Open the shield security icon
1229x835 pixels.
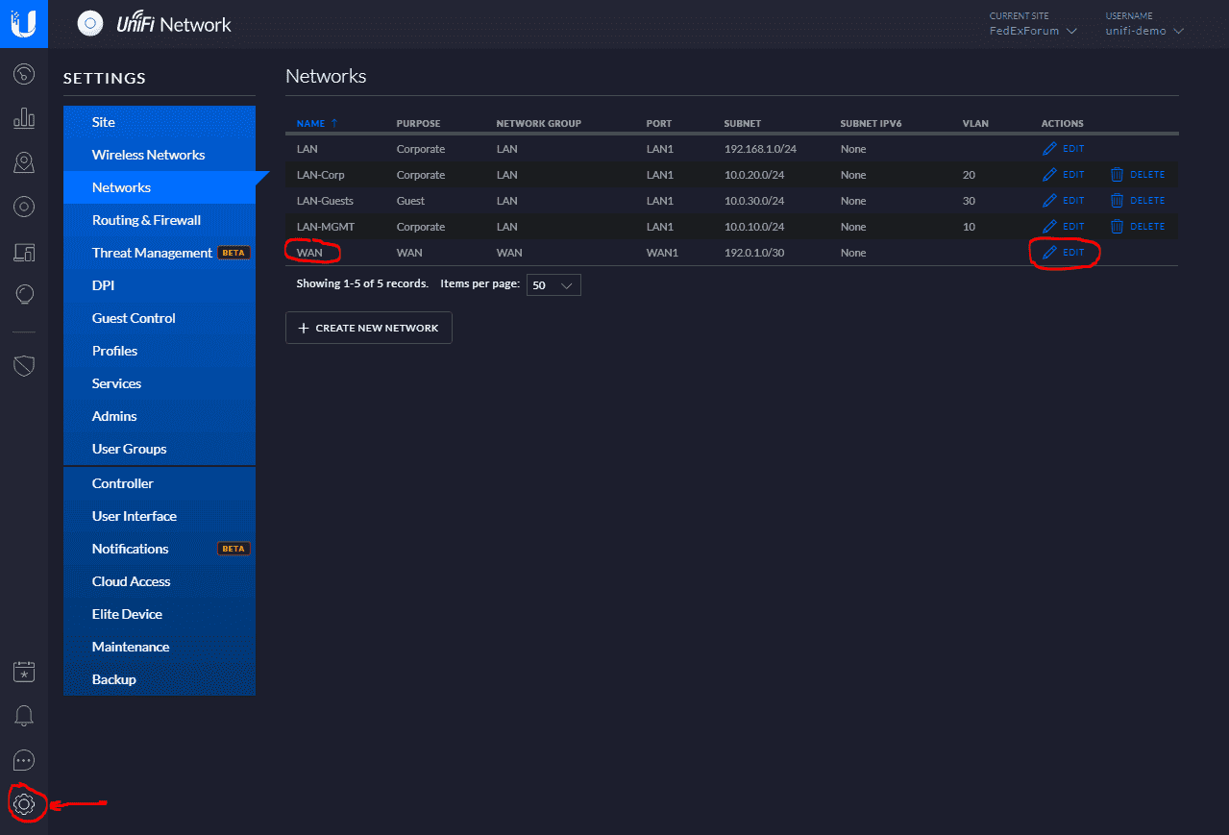(24, 365)
